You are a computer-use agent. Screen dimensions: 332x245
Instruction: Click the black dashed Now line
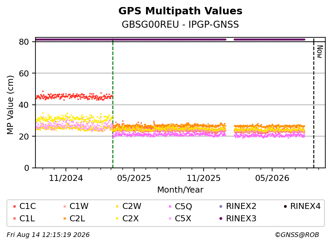[x=314, y=103]
